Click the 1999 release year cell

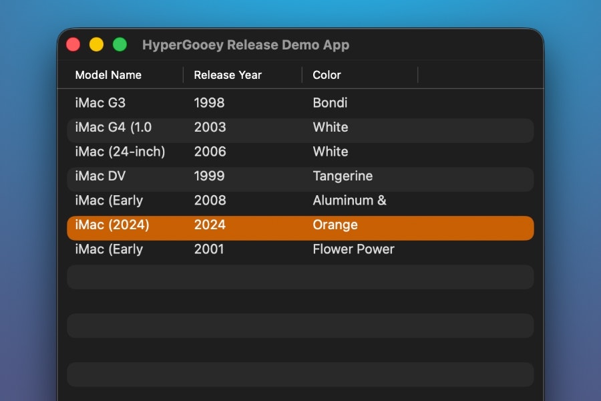pos(209,176)
